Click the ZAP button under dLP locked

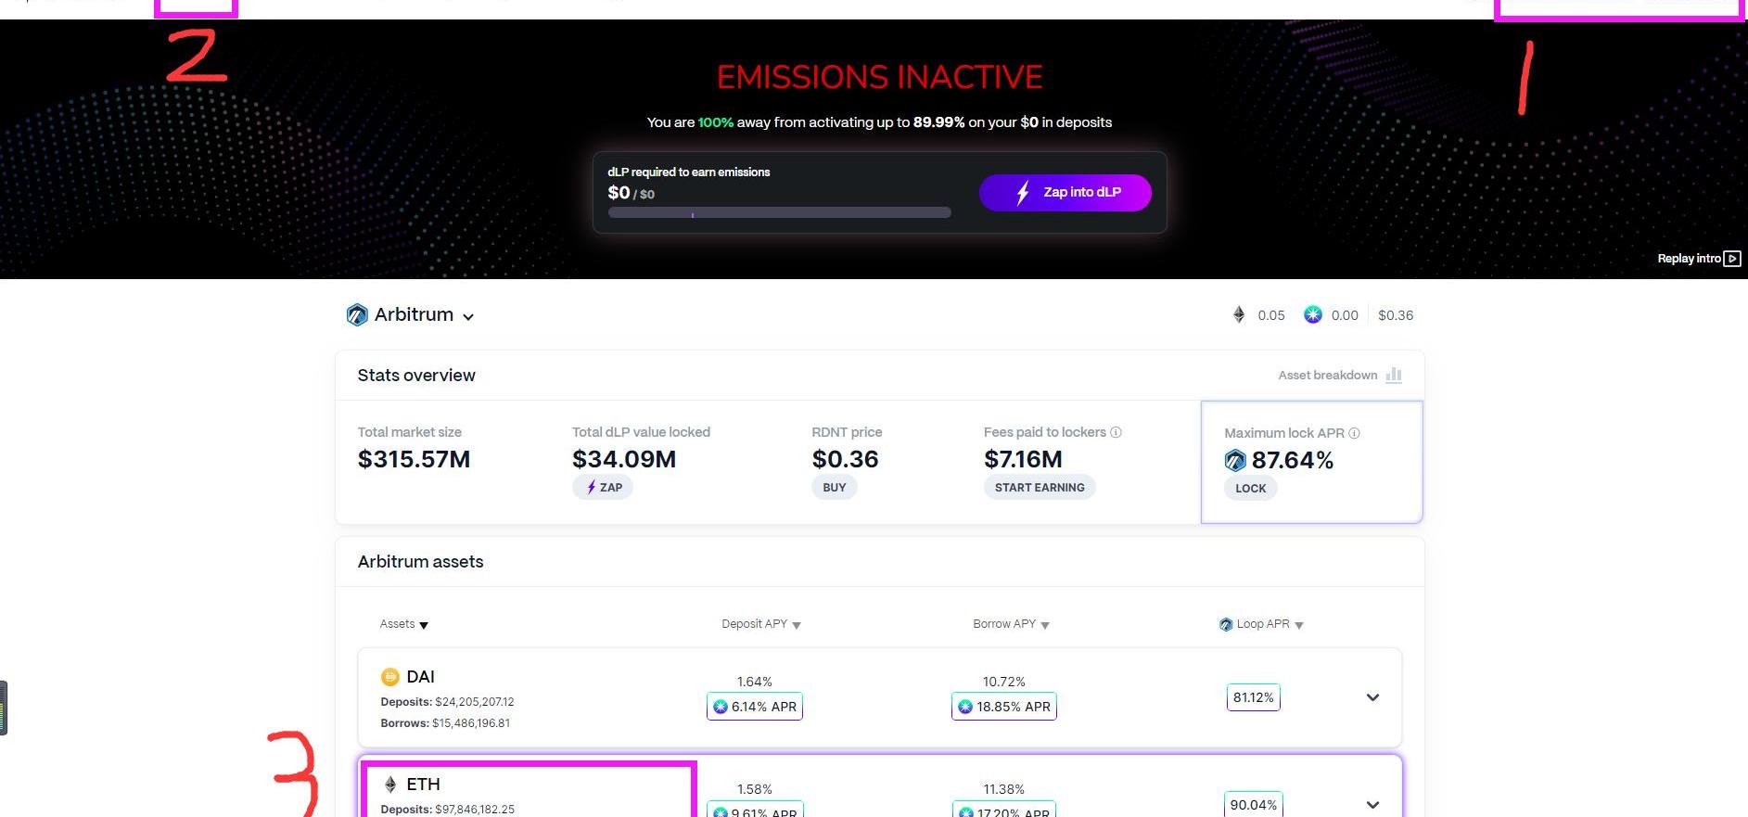pos(603,487)
